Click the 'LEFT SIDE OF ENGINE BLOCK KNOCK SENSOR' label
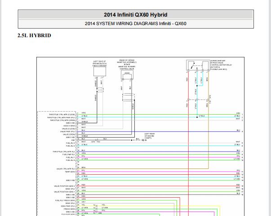The width and height of the screenshot is (271, 216). (100, 64)
